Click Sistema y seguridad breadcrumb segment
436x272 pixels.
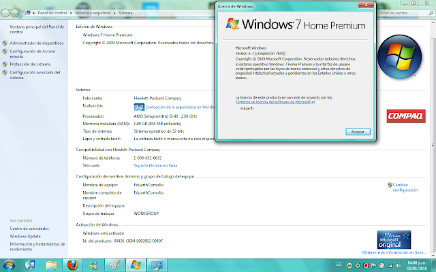coord(93,13)
